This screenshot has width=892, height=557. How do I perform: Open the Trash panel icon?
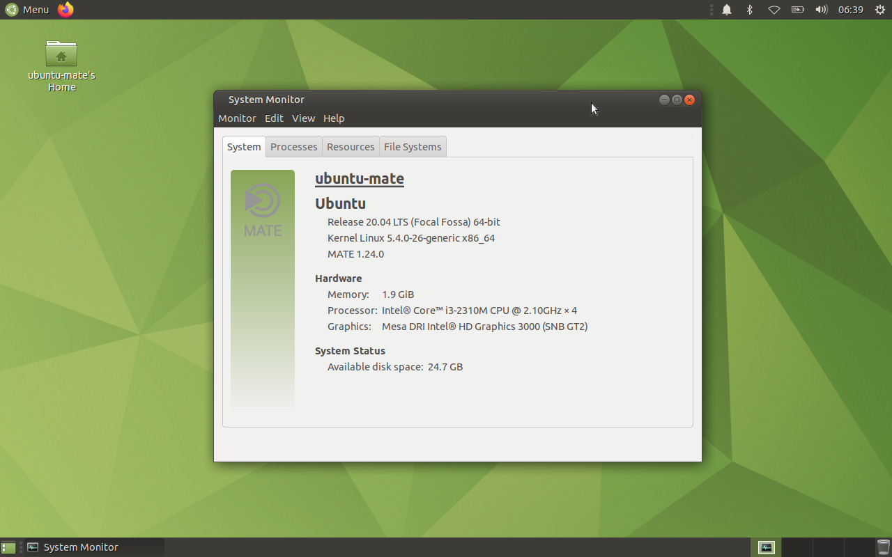(883, 547)
